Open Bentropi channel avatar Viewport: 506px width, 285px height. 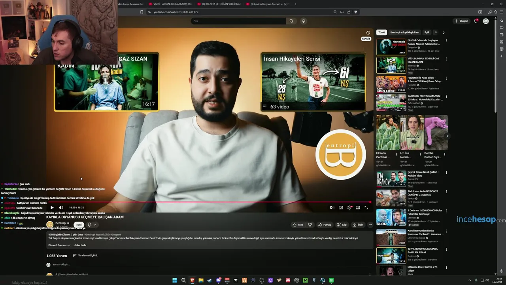tap(50, 224)
